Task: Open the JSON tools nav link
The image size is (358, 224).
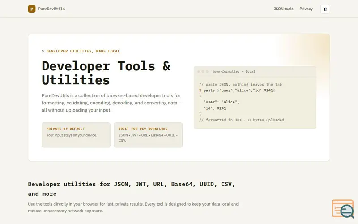Action: tap(283, 9)
